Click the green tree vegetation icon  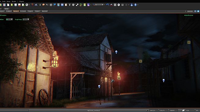81,5
